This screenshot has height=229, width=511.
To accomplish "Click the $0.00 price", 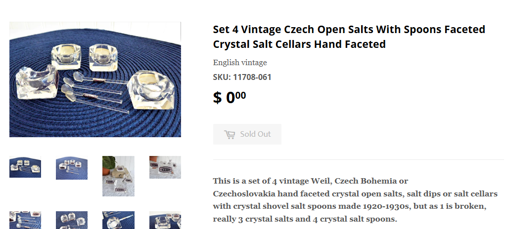I will [x=230, y=97].
